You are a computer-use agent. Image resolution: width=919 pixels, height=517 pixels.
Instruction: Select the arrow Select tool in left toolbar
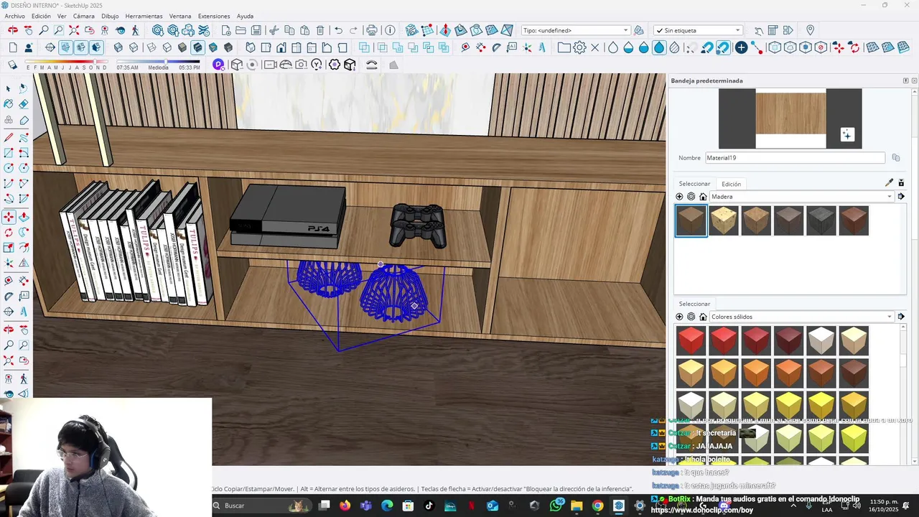9,88
